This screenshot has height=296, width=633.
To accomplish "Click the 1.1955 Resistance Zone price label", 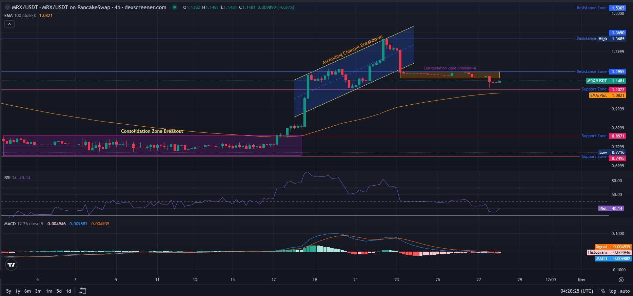I will coord(617,71).
